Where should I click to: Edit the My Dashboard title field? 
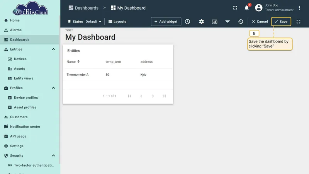[90, 37]
